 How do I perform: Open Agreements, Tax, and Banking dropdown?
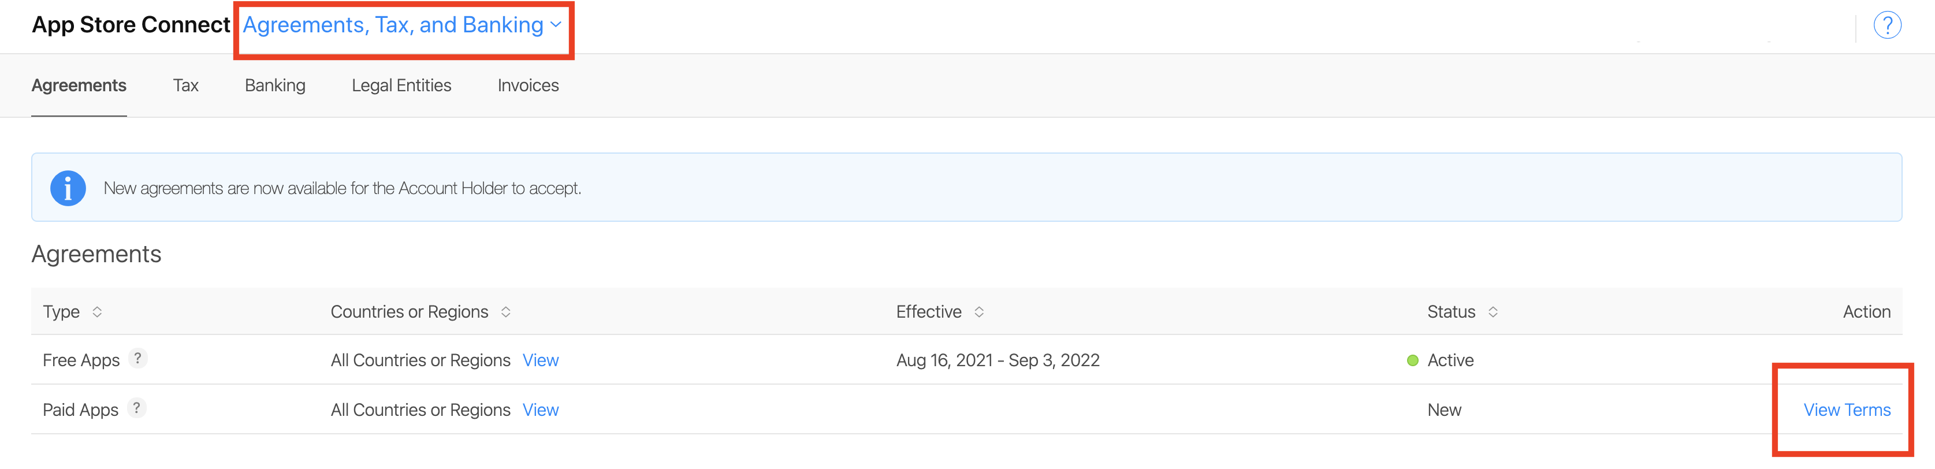pos(402,25)
